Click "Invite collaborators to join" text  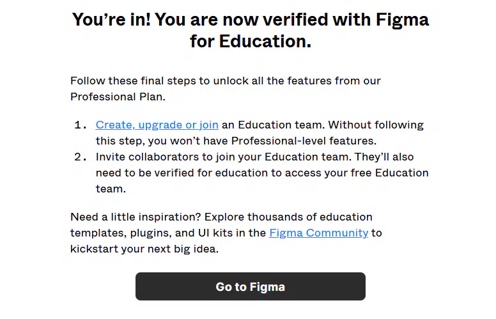[162, 157]
